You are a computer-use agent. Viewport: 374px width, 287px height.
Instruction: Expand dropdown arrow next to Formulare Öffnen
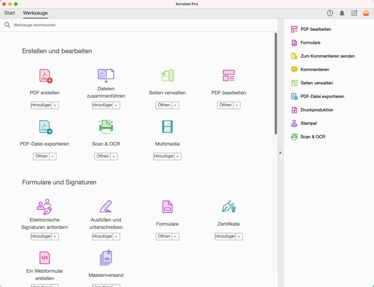(x=174, y=236)
